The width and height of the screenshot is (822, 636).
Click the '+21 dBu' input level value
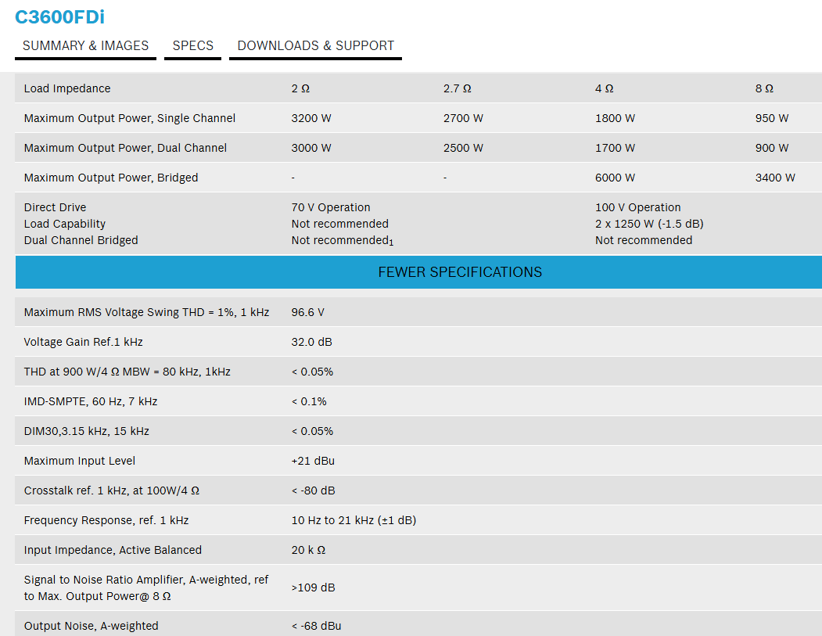(313, 461)
